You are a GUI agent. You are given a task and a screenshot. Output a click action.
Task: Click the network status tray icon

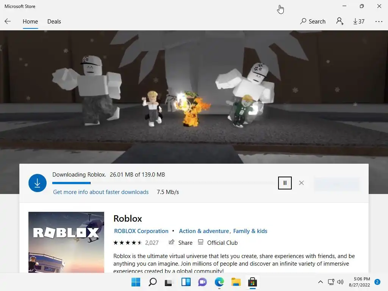tap(331, 282)
